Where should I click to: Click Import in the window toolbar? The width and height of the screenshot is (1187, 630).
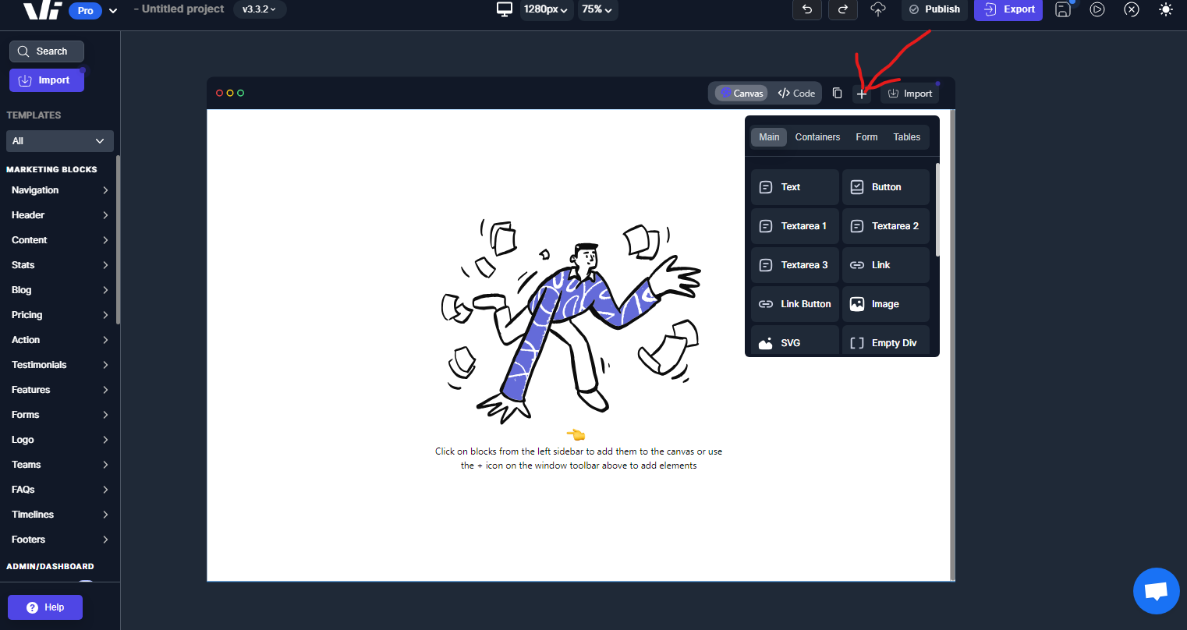click(910, 94)
